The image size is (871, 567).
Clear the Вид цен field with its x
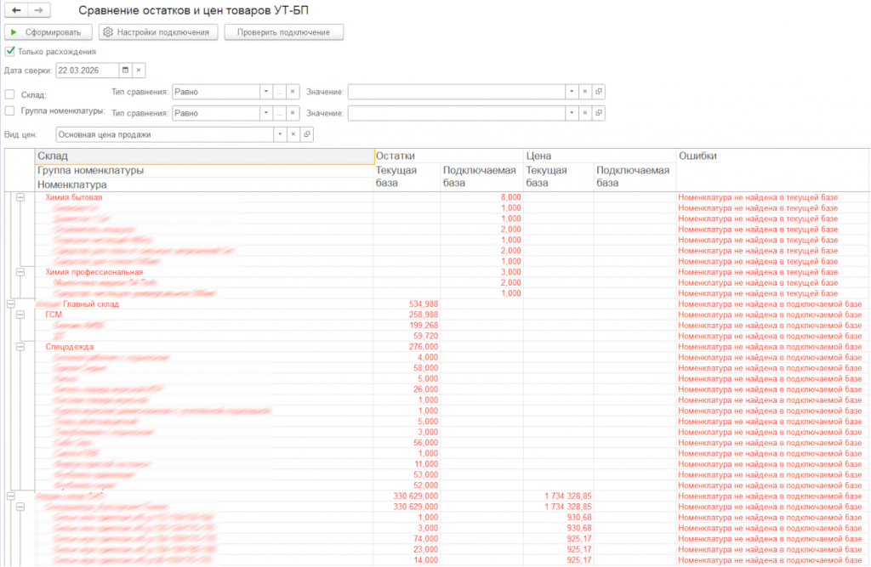point(293,134)
